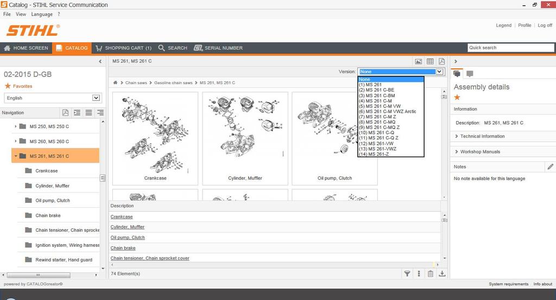Image resolution: width=556 pixels, height=300 pixels.
Task: Edit notes pencil icon
Action: point(550,167)
